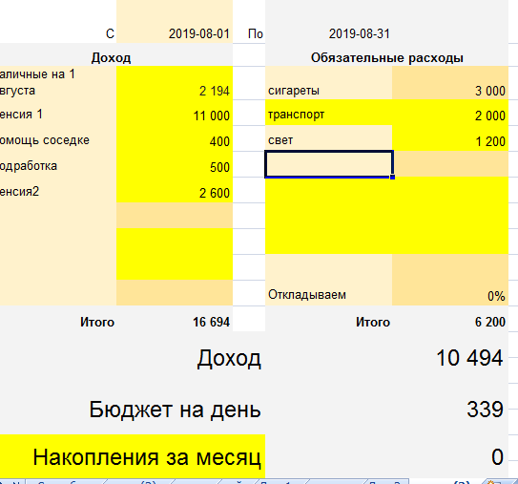Click the "омощь соседке" income label
The image size is (518, 484).
[x=45, y=140]
